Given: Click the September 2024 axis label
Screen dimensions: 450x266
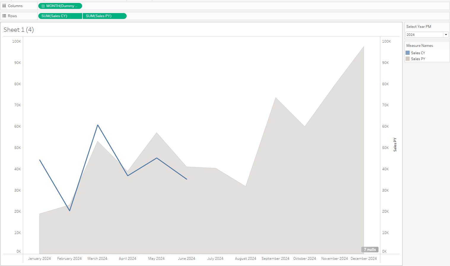Looking at the screenshot, I should tap(276, 259).
